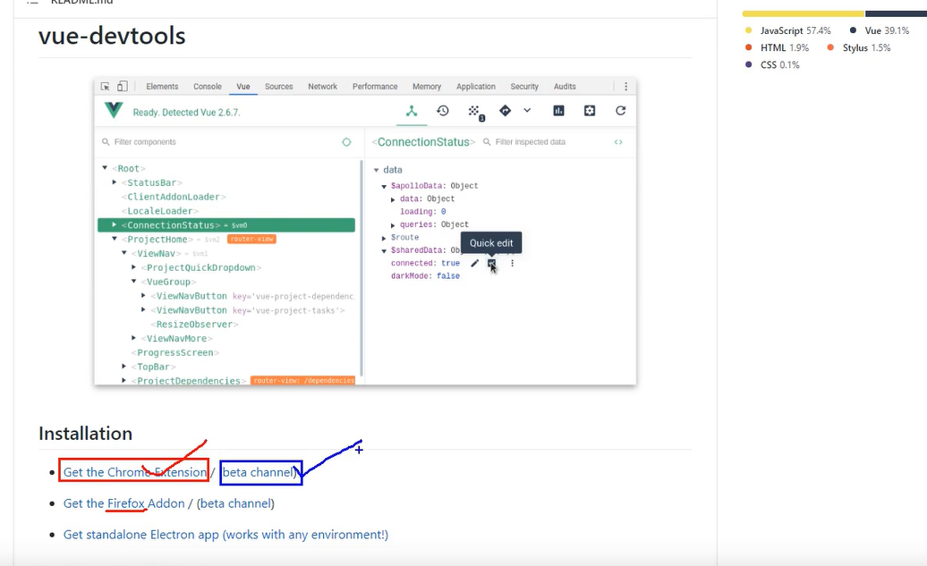Expand the StatusBar component arrow
This screenshot has height=566, width=927.
coord(115,182)
